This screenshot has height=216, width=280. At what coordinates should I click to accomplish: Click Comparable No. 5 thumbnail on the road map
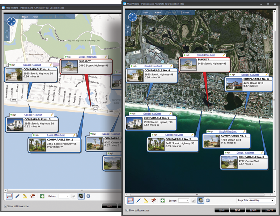pos(15,124)
